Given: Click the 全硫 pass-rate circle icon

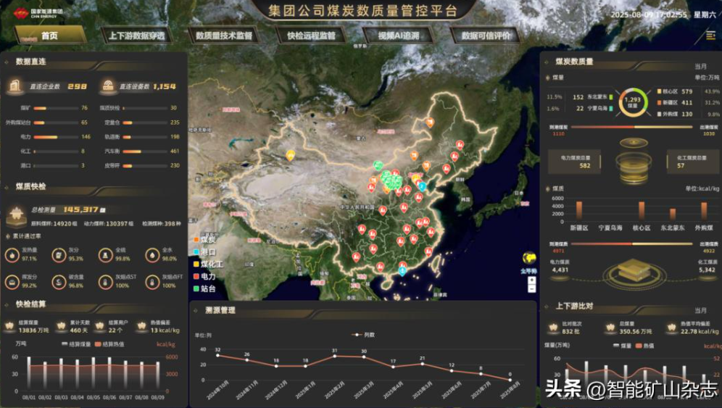Looking at the screenshot, I should pyautogui.click(x=105, y=254).
